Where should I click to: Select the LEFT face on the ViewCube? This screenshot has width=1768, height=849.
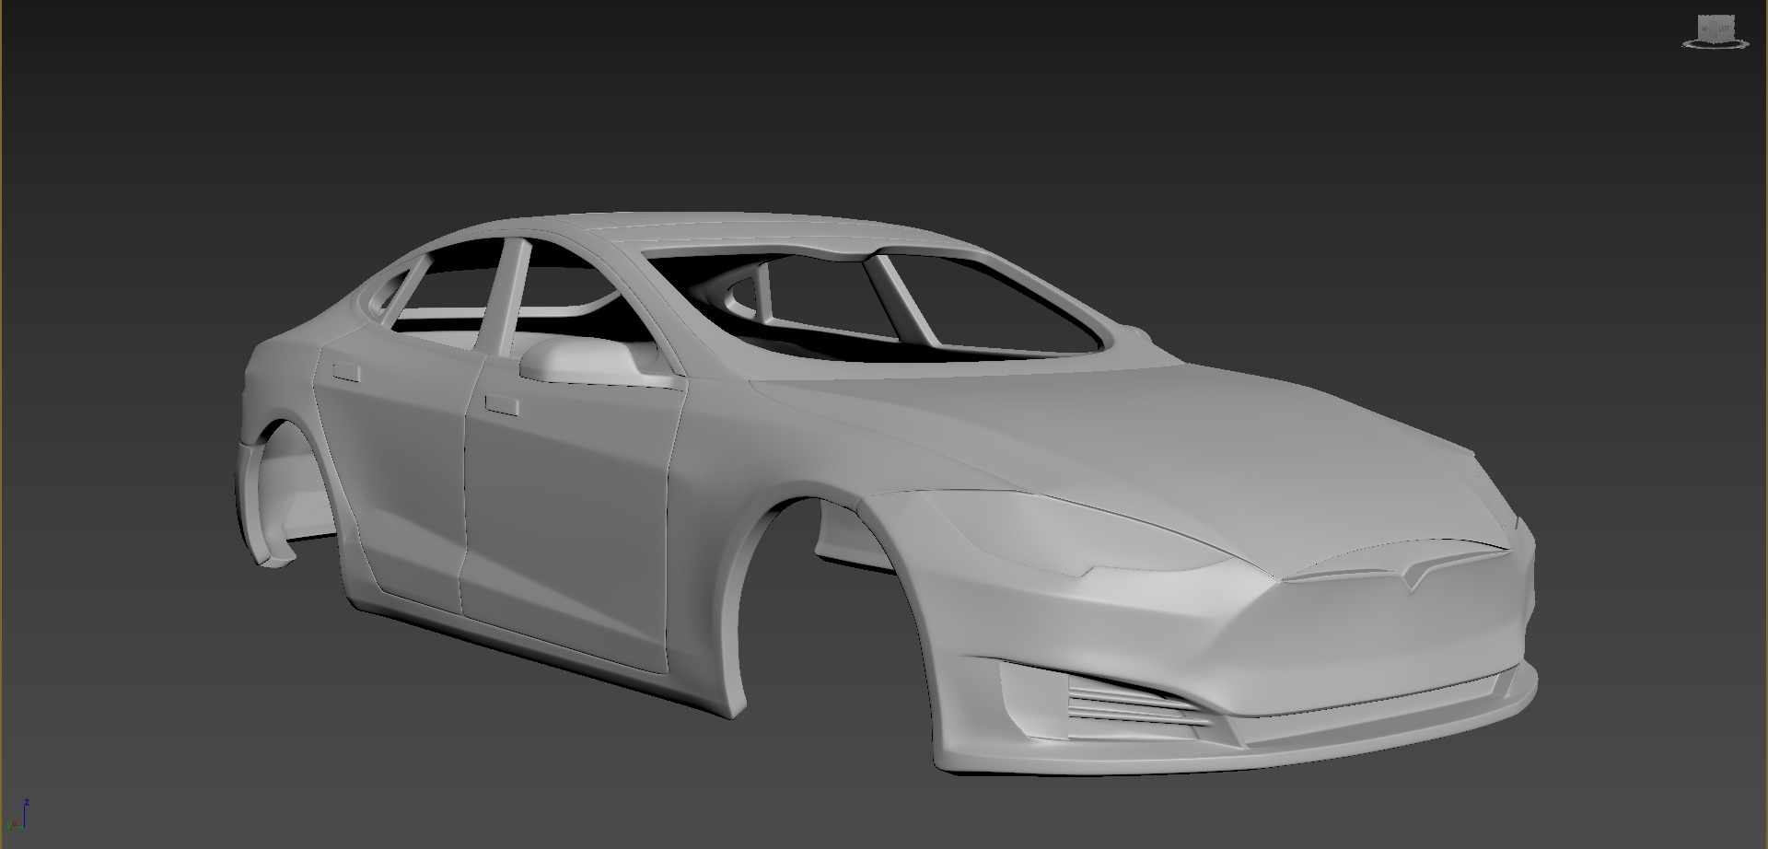tap(1724, 29)
